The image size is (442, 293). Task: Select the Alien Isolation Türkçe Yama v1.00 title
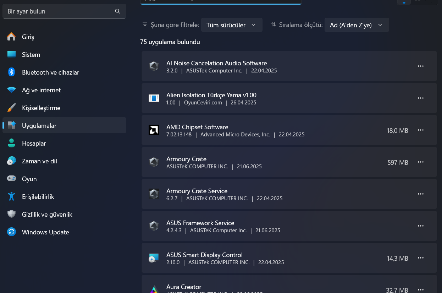click(x=211, y=95)
